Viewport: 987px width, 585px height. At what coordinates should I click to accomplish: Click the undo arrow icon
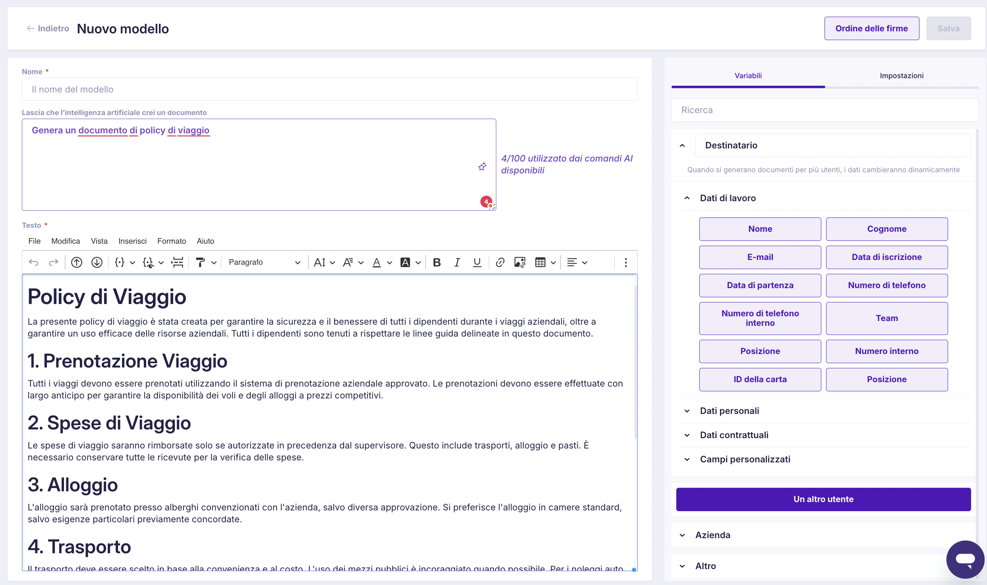coord(33,262)
